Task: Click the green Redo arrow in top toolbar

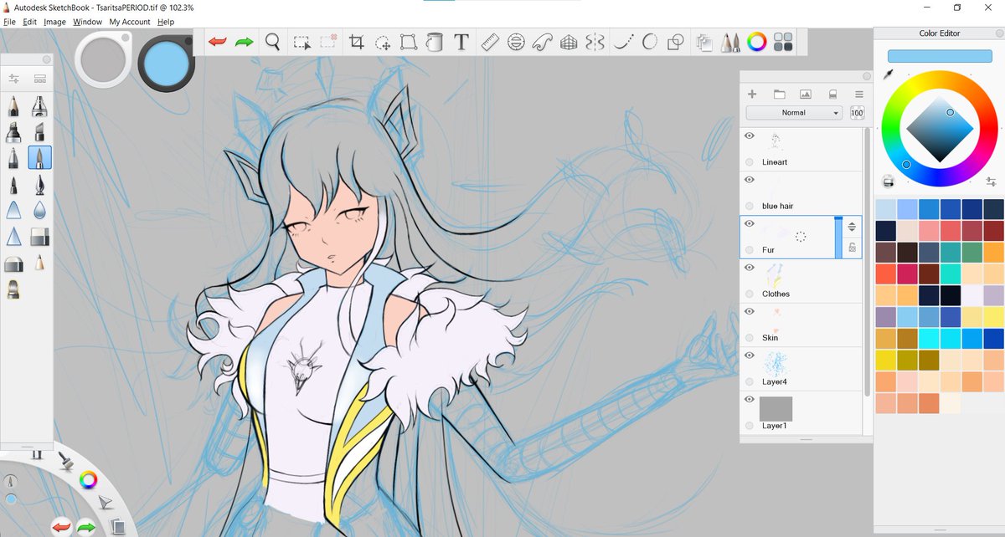Action: (245, 42)
